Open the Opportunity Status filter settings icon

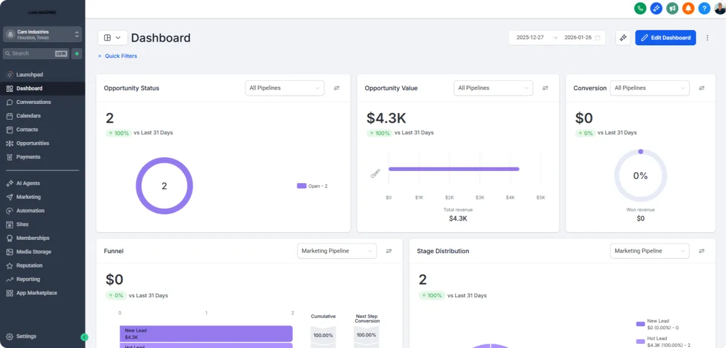pyautogui.click(x=337, y=88)
